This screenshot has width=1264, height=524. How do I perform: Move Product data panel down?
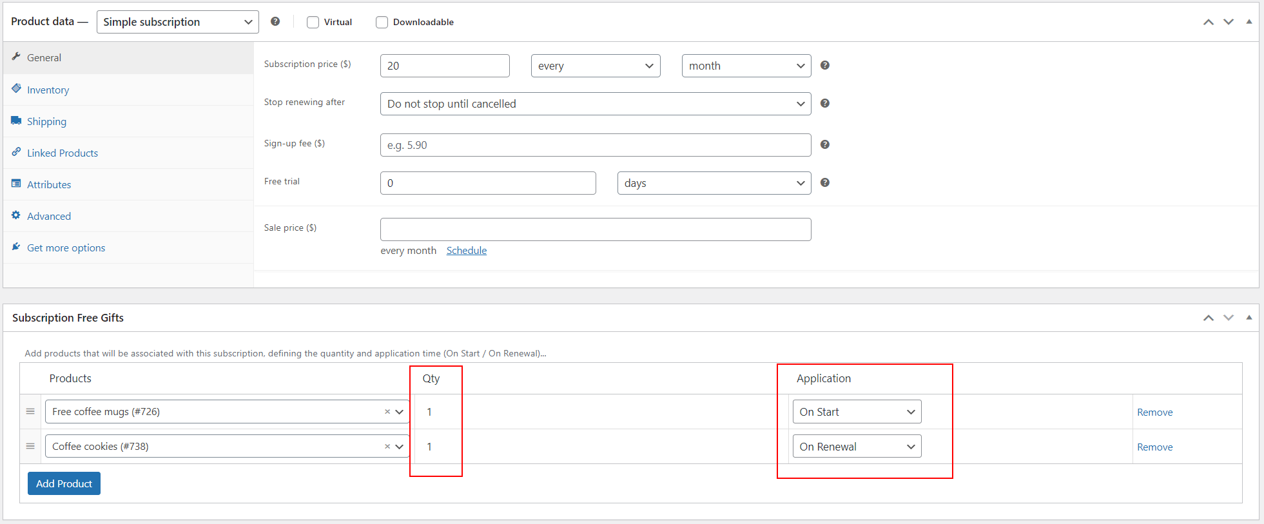tap(1229, 22)
